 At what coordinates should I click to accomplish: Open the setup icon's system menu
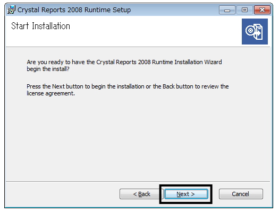(11, 10)
